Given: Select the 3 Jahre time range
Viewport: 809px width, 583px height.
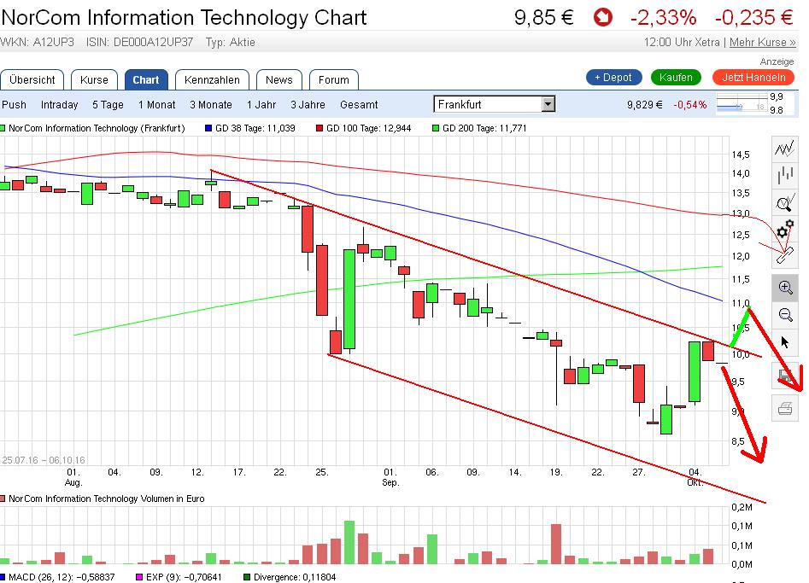Looking at the screenshot, I should point(308,105).
